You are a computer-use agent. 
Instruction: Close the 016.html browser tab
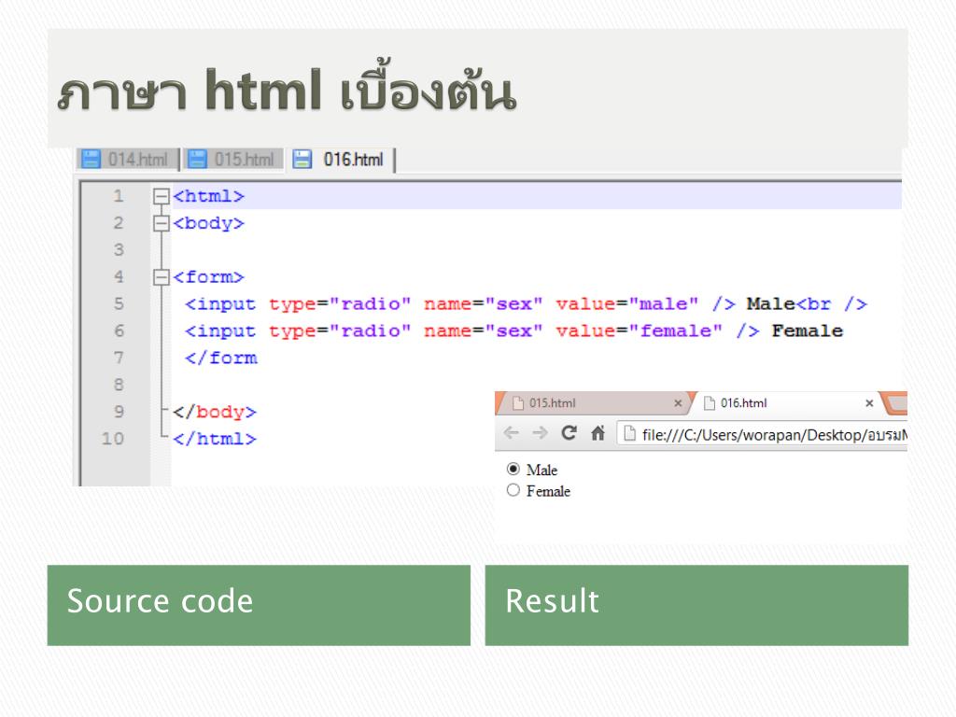(x=869, y=403)
